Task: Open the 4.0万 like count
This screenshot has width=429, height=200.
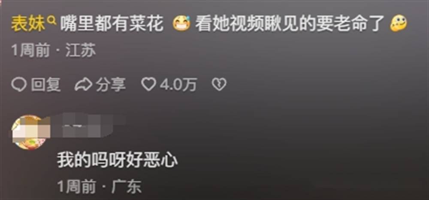Action: click(178, 85)
